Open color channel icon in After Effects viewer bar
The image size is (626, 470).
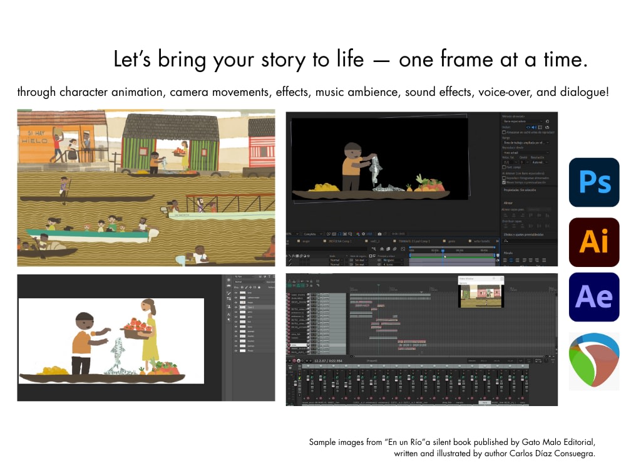[x=357, y=234]
